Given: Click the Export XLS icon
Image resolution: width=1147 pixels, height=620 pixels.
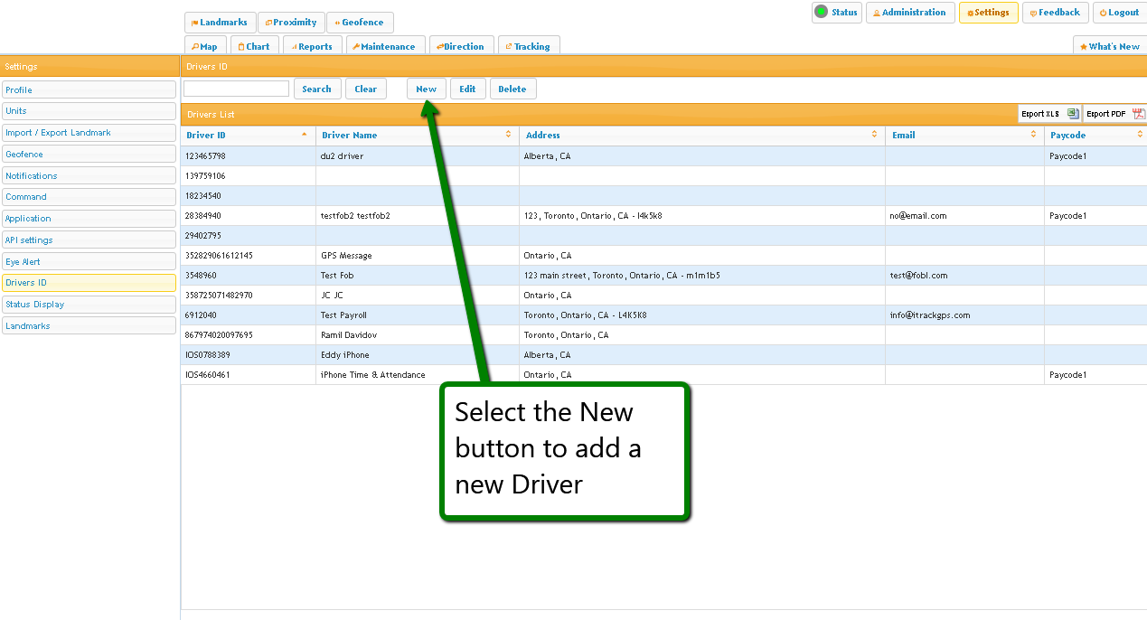Looking at the screenshot, I should point(1073,114).
